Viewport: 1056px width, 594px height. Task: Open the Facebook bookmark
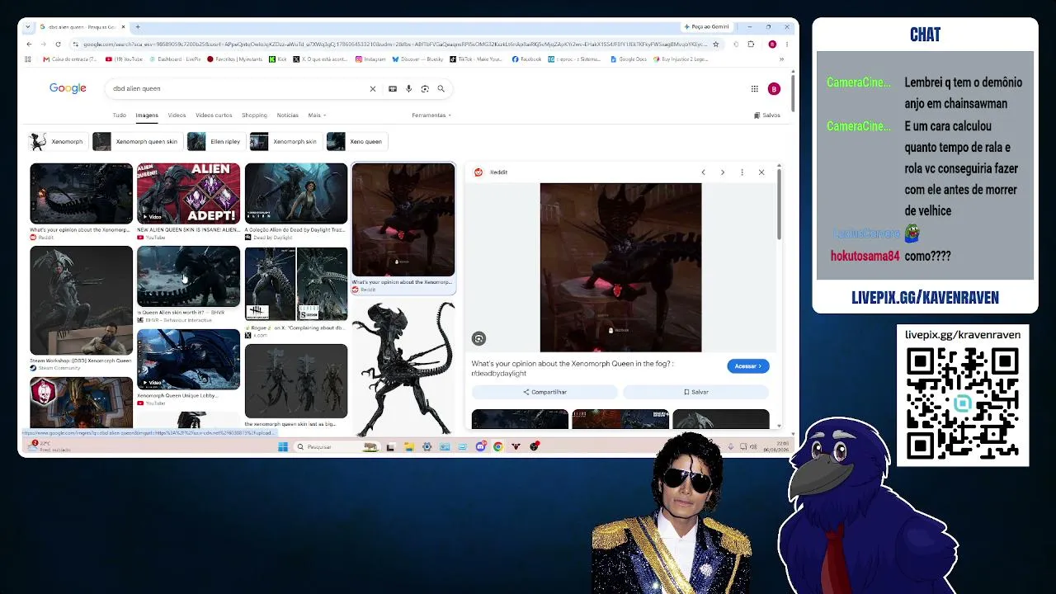[526, 59]
